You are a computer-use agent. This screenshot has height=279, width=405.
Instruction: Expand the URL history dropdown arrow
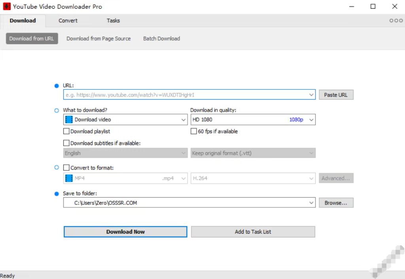[311, 95]
